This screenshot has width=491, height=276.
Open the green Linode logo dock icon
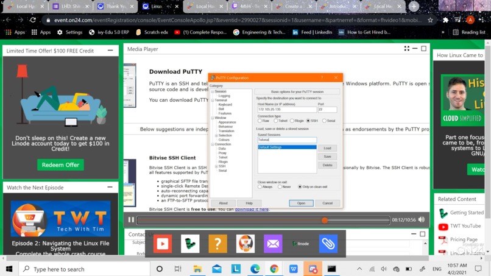point(190,244)
